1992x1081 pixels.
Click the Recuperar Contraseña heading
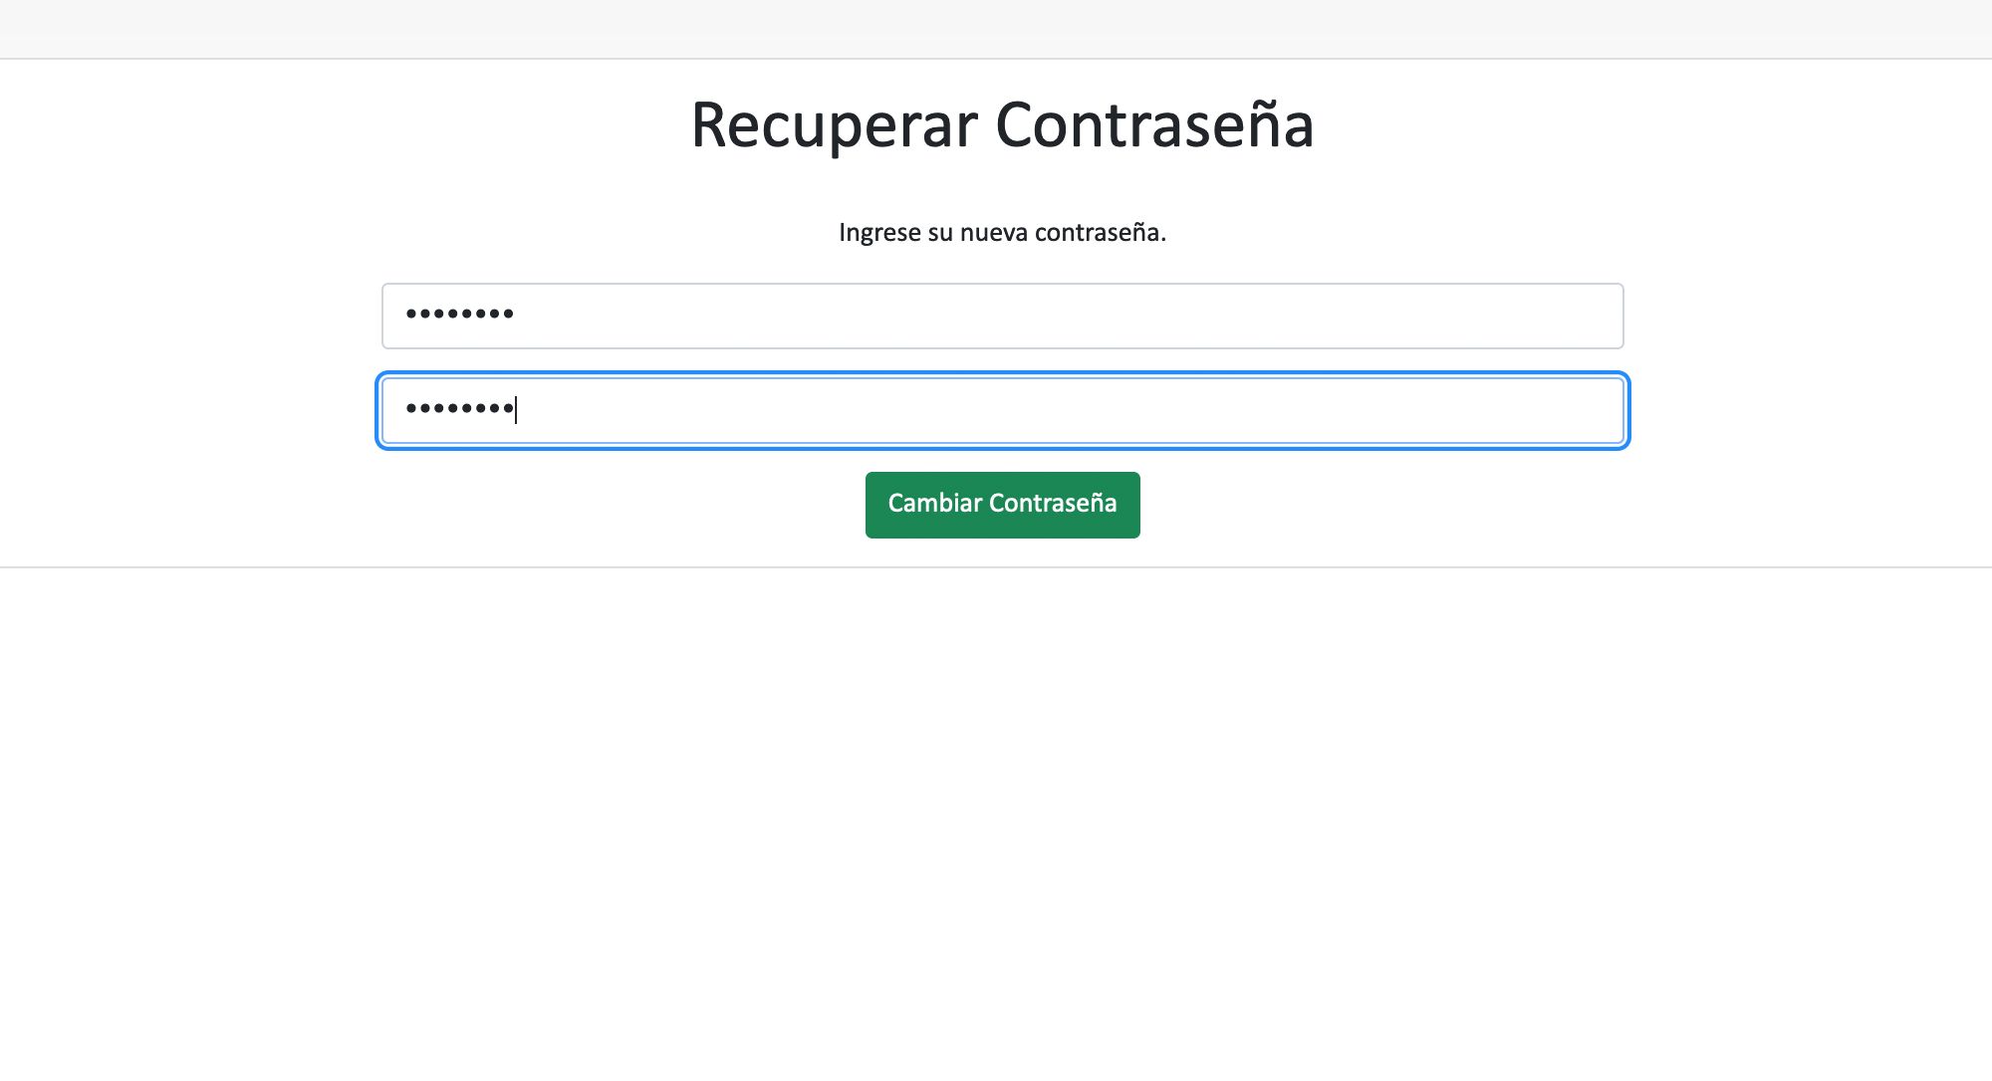point(1002,126)
